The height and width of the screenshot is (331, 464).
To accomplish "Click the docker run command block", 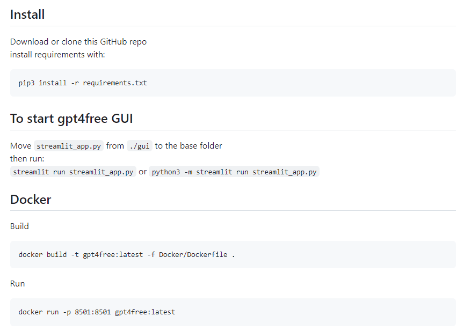I will pos(233,312).
